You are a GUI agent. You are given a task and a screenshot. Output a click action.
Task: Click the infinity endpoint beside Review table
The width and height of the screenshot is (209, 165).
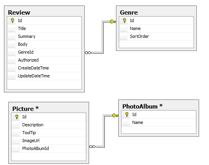pyautogui.click(x=88, y=53)
